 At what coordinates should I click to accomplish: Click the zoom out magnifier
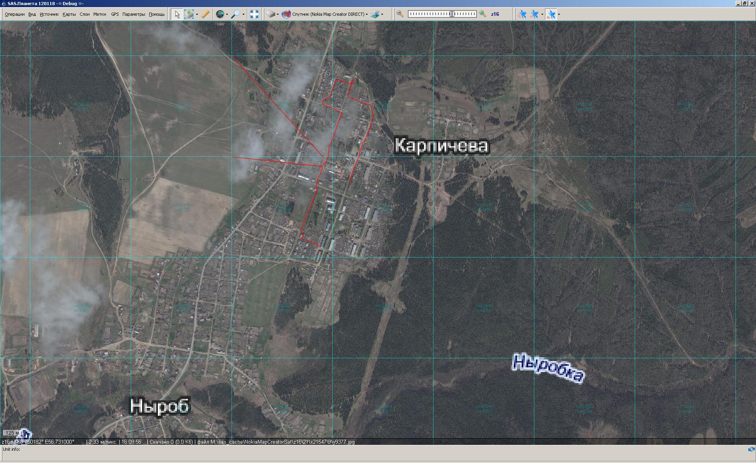point(400,14)
